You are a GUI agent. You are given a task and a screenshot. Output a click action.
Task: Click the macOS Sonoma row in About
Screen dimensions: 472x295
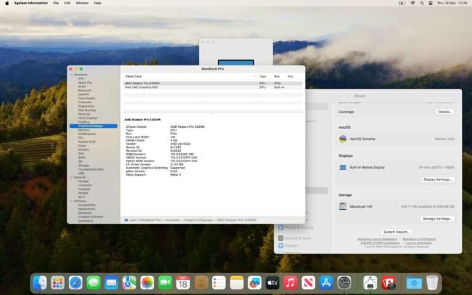(x=396, y=139)
